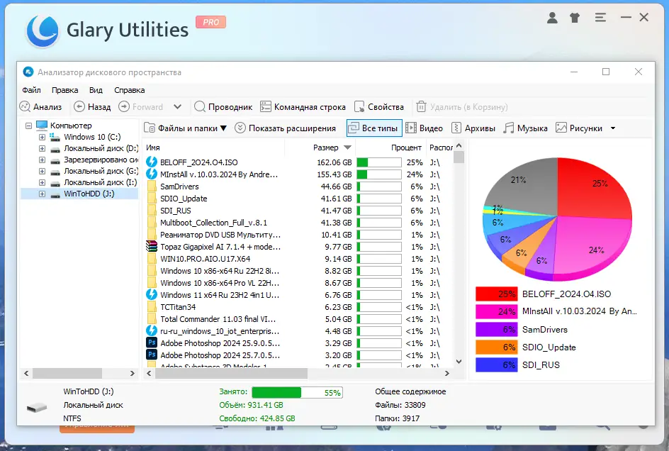Click the Windows 11 x64 Ru ISO icon
Image resolution: width=669 pixels, height=451 pixels.
pyautogui.click(x=152, y=294)
